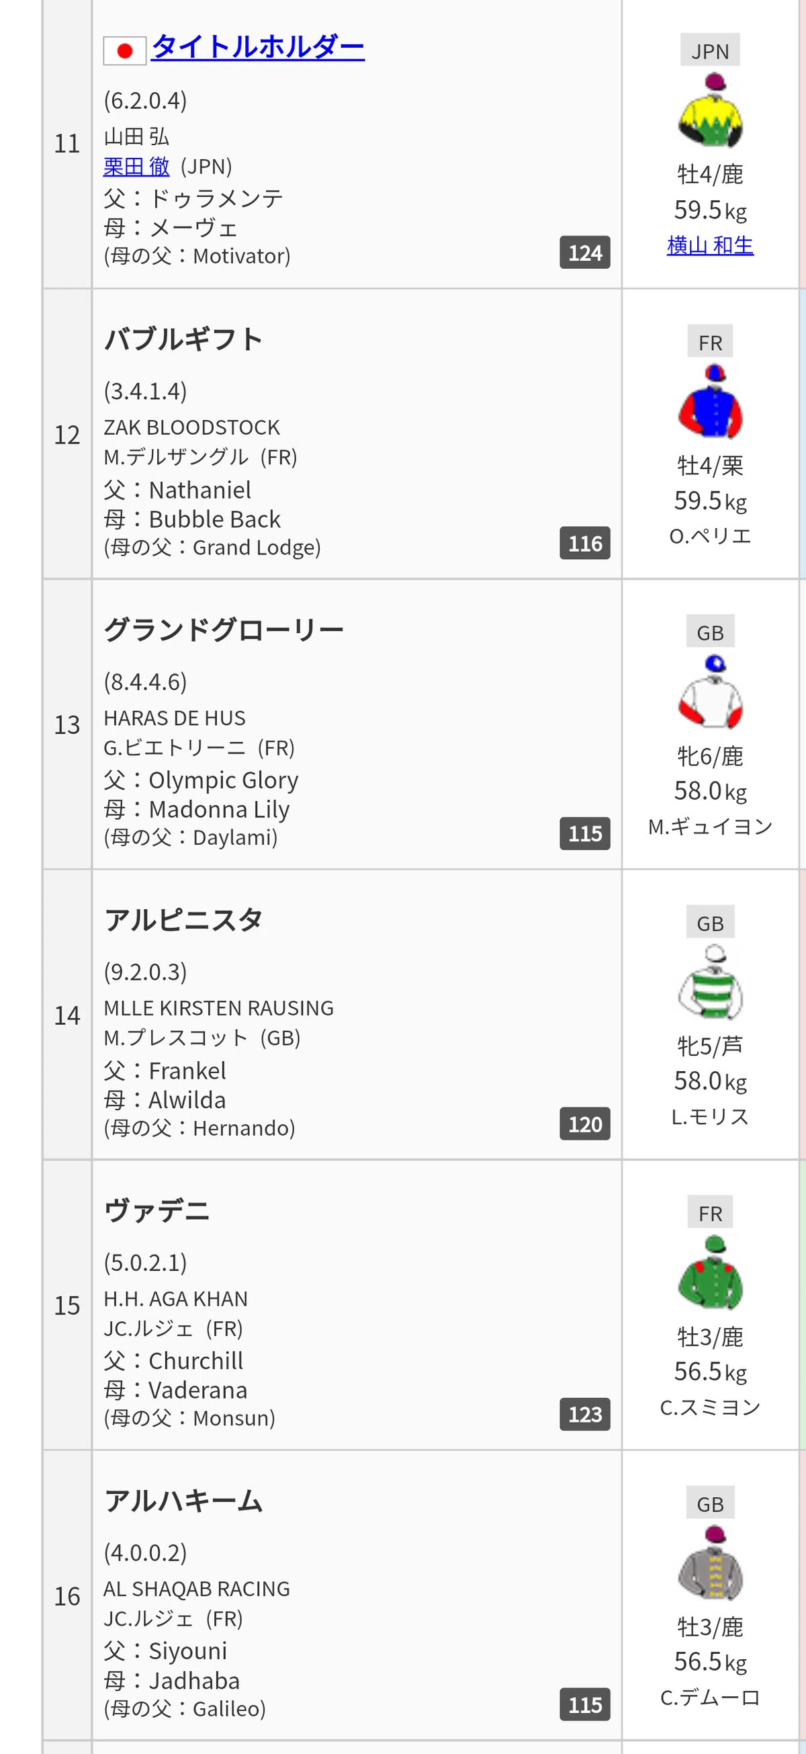Click the grey silks with yellow braid icon
This screenshot has width=806, height=1754.
(x=710, y=1562)
